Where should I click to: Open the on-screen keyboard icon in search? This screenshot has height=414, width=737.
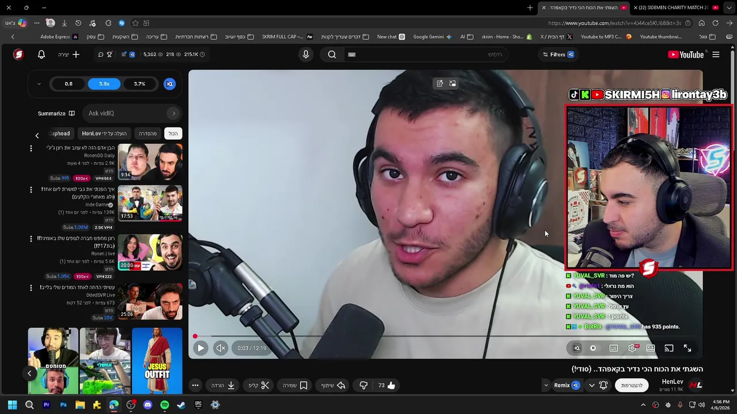click(352, 55)
